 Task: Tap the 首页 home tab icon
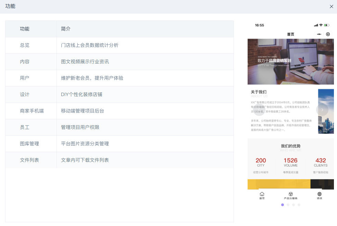[262, 194]
